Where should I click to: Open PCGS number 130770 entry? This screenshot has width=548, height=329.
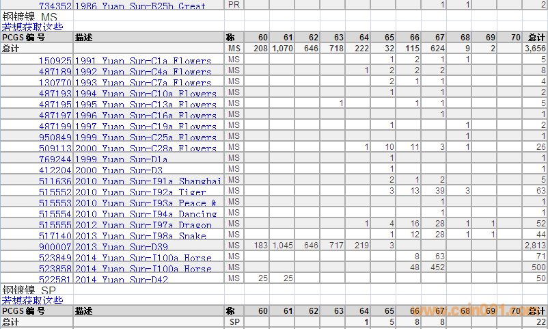pyautogui.click(x=55, y=83)
